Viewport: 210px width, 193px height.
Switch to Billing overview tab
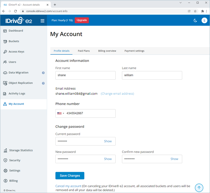[x=107, y=51]
